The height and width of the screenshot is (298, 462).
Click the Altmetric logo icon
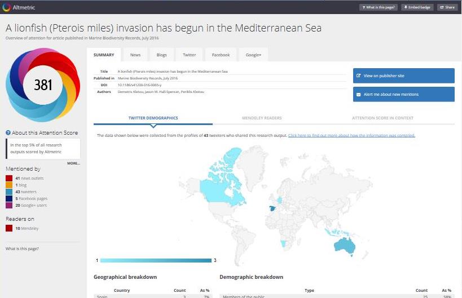point(6,7)
